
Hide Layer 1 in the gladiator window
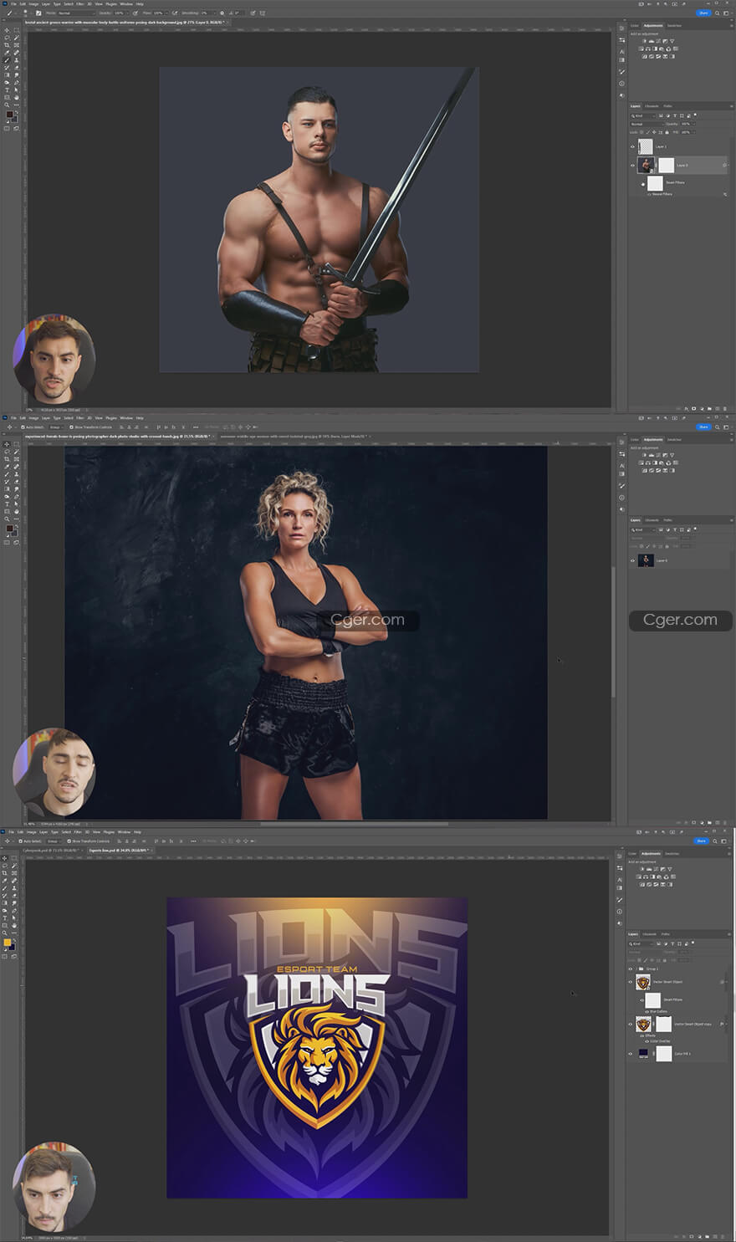632,146
